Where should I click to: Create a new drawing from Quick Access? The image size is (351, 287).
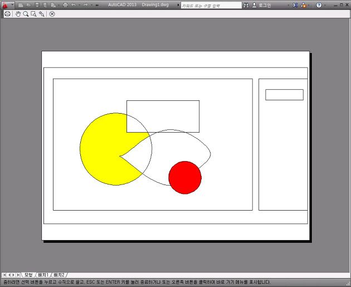pyautogui.click(x=21, y=5)
